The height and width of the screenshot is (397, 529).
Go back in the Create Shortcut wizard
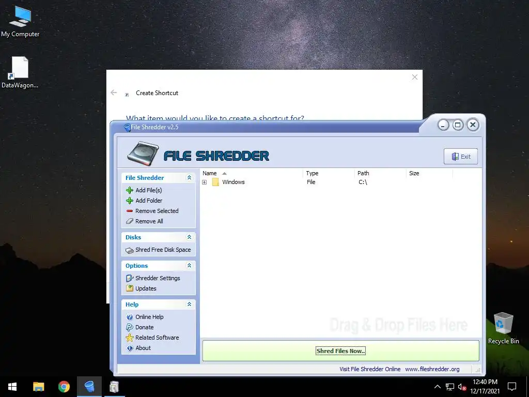tap(114, 93)
